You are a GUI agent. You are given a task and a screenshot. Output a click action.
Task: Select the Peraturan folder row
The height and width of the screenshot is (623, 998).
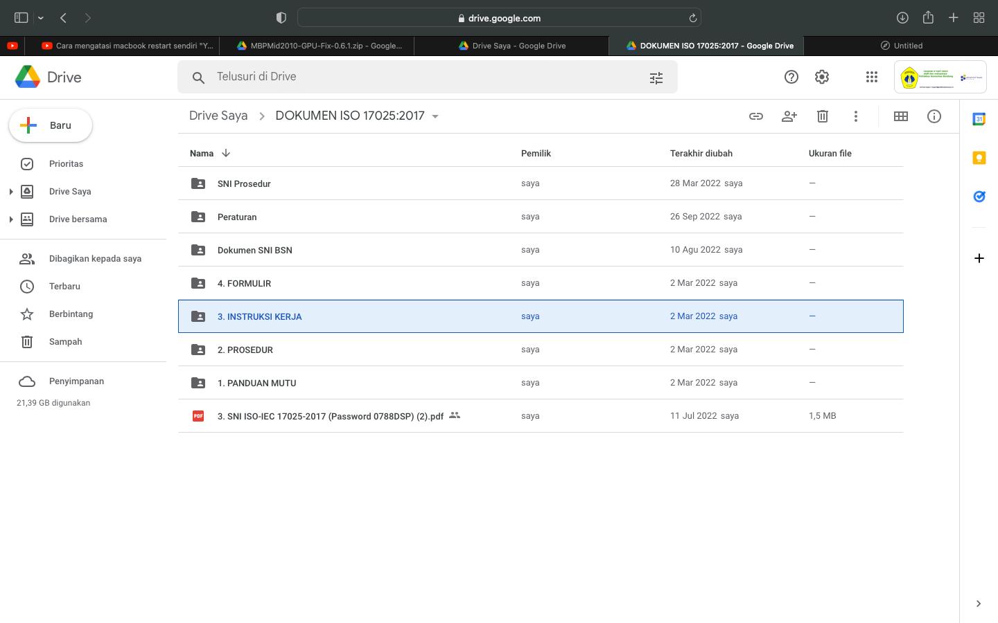point(541,217)
